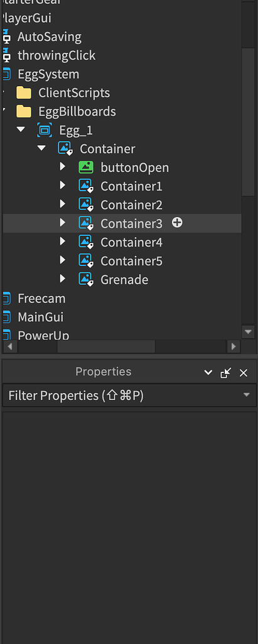Viewport: 258px width, 644px height.
Task: Click the Egg_1 BillboardGui icon
Action: 45,130
